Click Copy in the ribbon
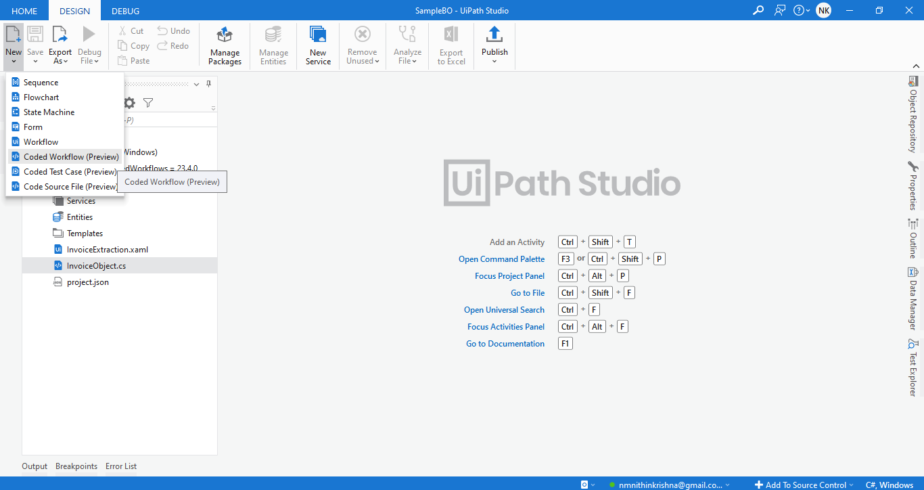Image resolution: width=924 pixels, height=490 pixels. (x=133, y=45)
